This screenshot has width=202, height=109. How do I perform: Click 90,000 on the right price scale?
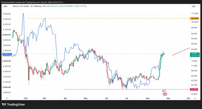[x=194, y=39]
